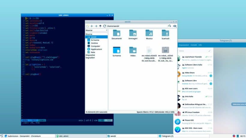Click the KDE VDG - Main room avatar
246x138 pixels.
178,130
